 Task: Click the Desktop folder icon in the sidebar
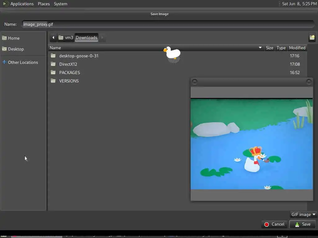4,49
